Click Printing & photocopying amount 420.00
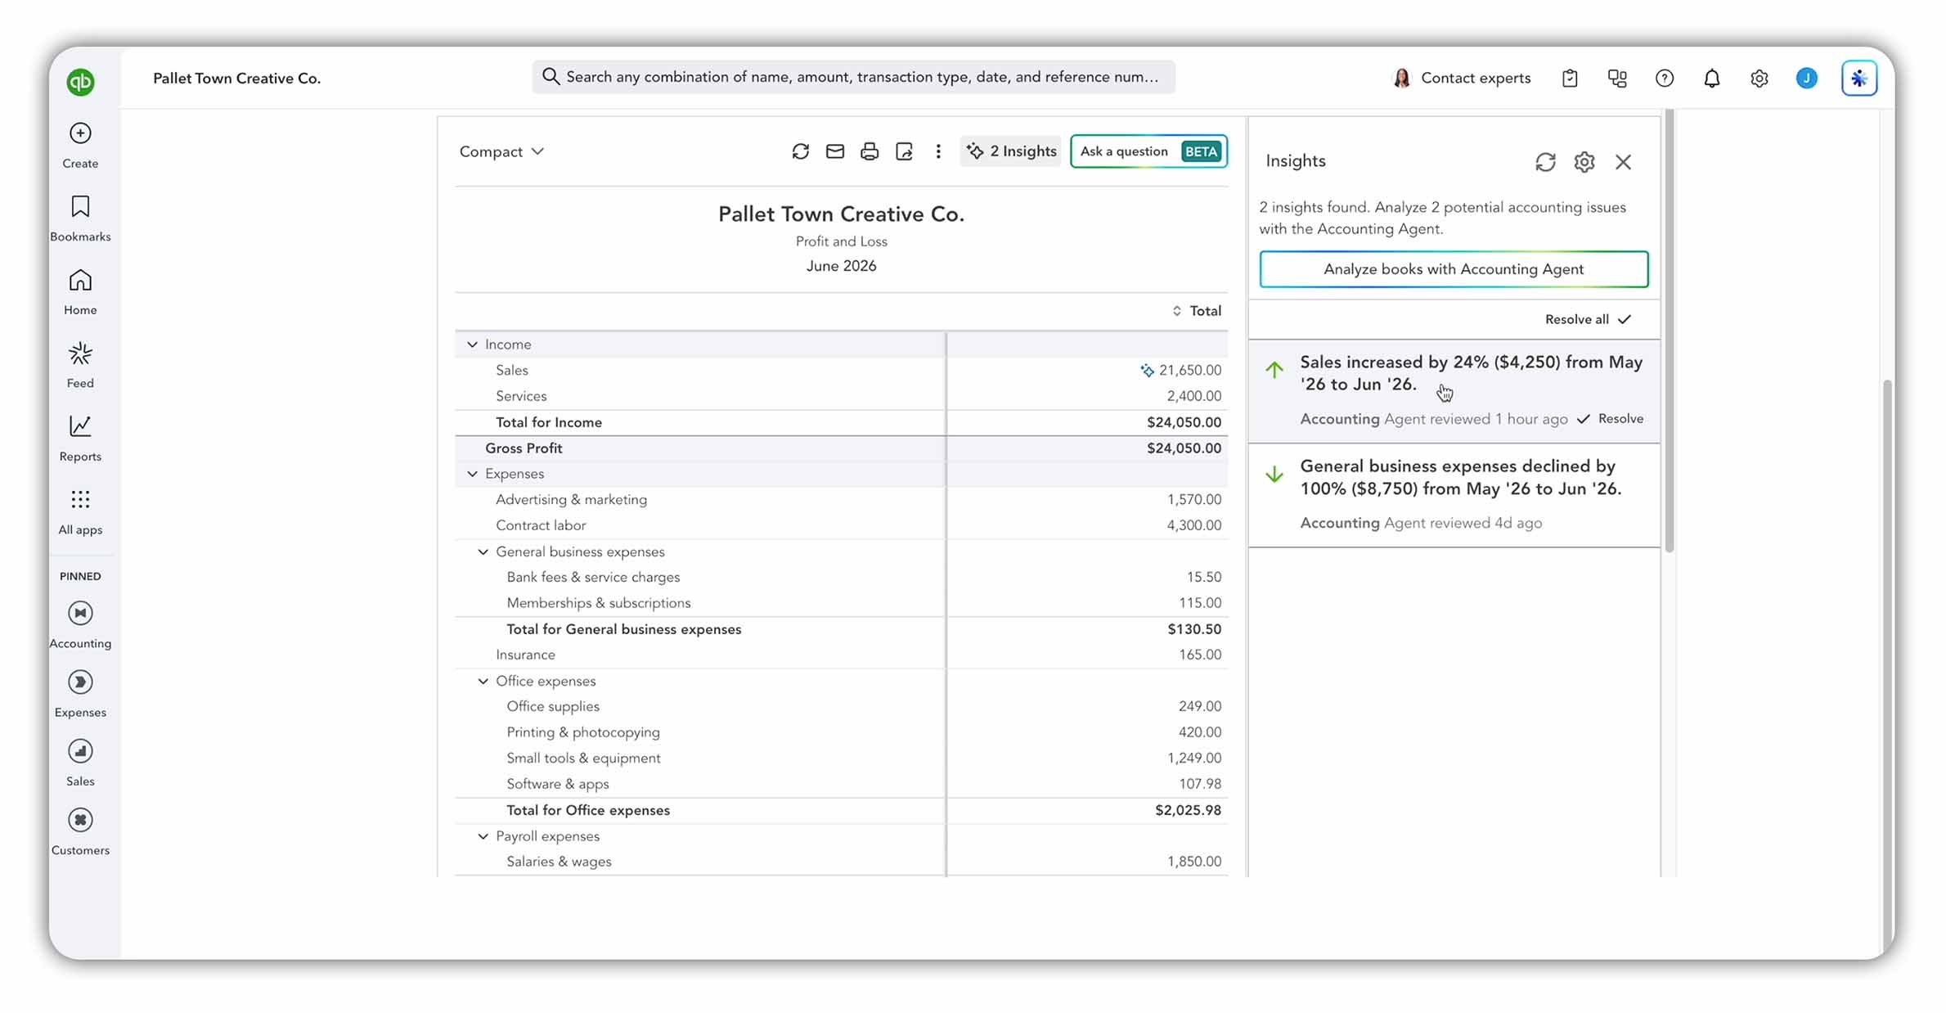The image size is (1946, 1013). [x=1199, y=732]
